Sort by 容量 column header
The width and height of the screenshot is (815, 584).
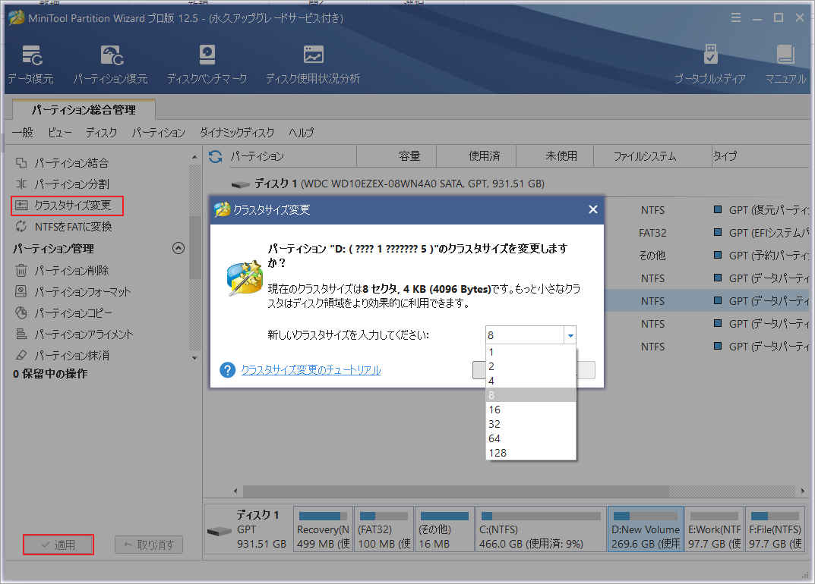click(x=396, y=155)
